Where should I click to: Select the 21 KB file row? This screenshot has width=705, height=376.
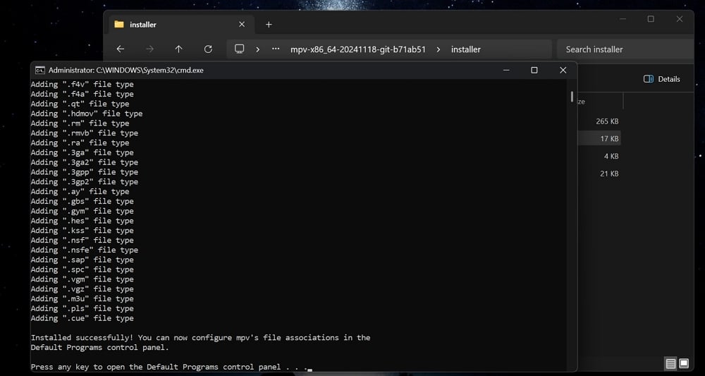pos(599,174)
